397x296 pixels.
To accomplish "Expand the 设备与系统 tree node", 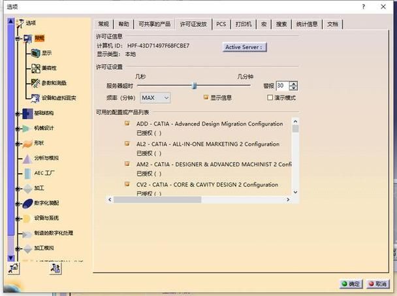I will (18, 218).
